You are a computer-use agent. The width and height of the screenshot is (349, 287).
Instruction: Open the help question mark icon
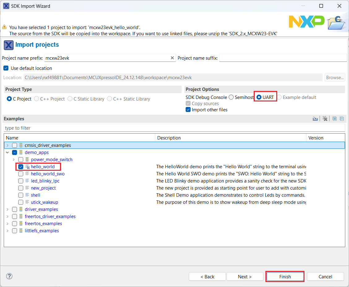click(x=9, y=276)
